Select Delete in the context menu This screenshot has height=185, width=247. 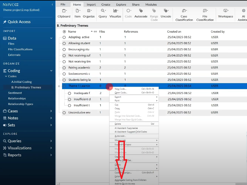click(x=134, y=124)
